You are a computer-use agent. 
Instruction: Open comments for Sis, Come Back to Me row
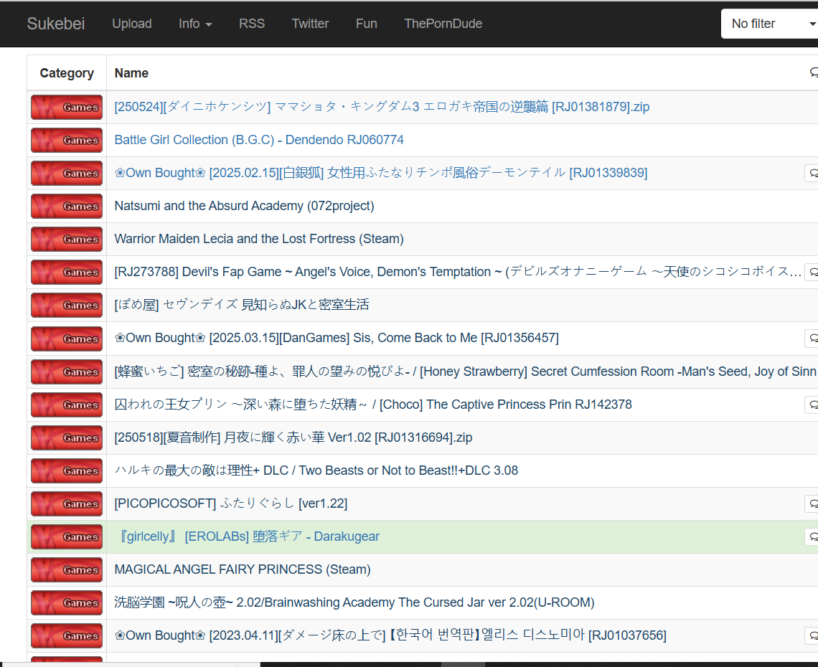click(812, 339)
